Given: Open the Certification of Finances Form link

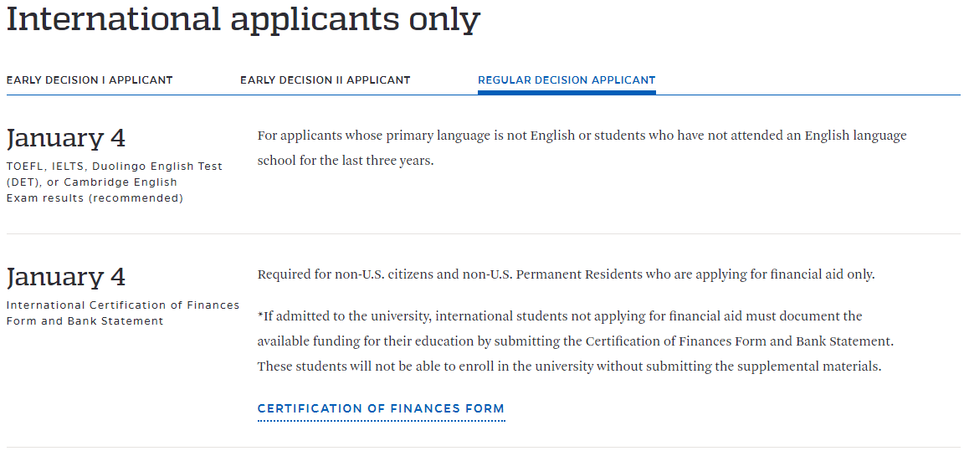Looking at the screenshot, I should click(x=381, y=409).
